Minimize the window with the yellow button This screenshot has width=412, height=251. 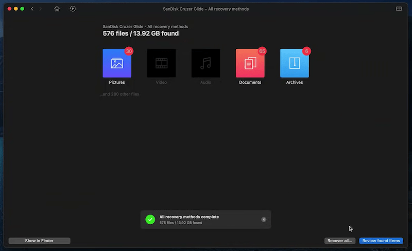tap(15, 9)
